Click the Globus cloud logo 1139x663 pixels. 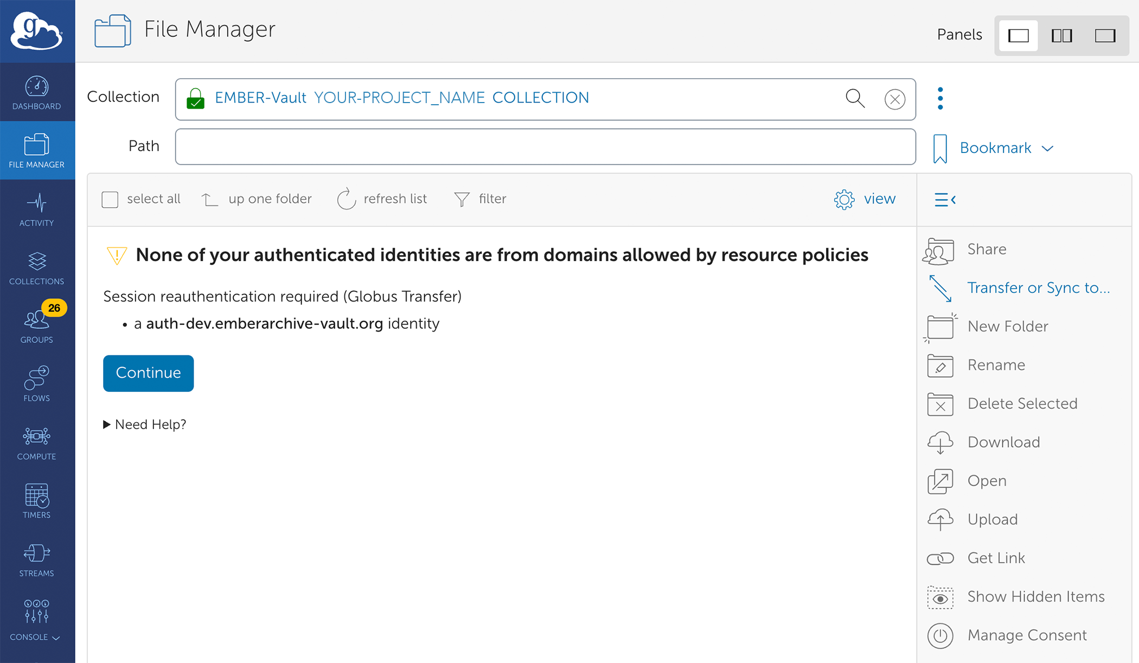37,31
